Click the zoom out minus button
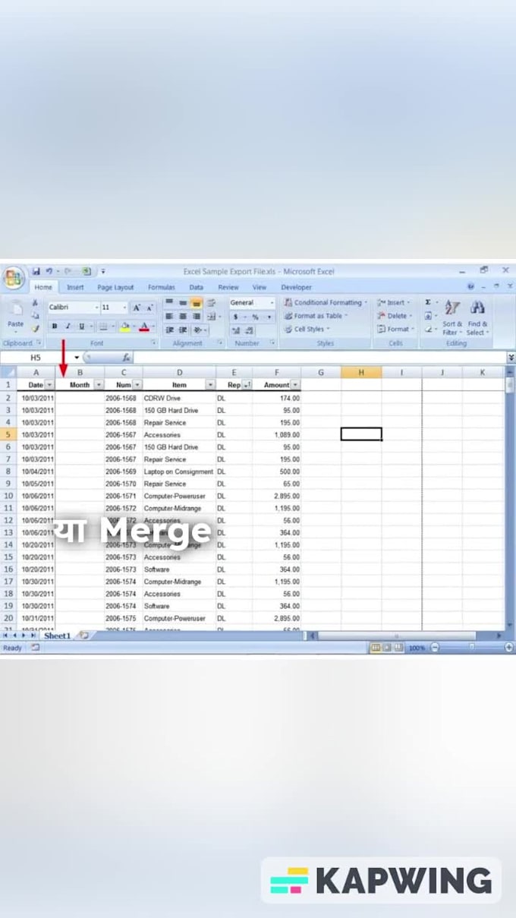 [x=435, y=648]
